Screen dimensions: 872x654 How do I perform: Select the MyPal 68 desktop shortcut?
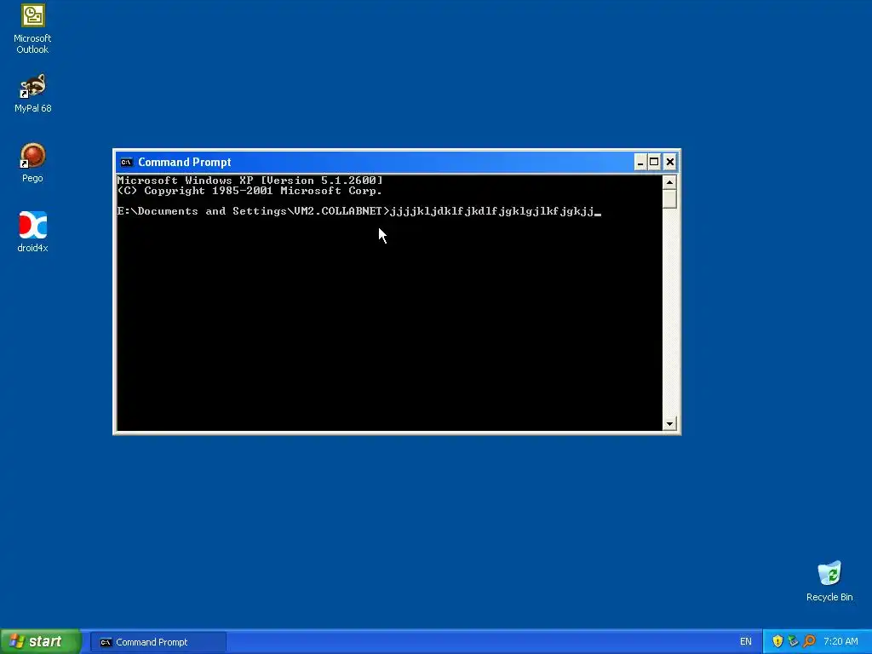[x=32, y=93]
